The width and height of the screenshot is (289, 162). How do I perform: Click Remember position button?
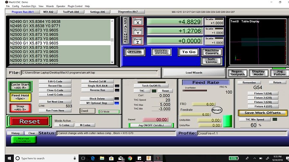[x=249, y=83]
